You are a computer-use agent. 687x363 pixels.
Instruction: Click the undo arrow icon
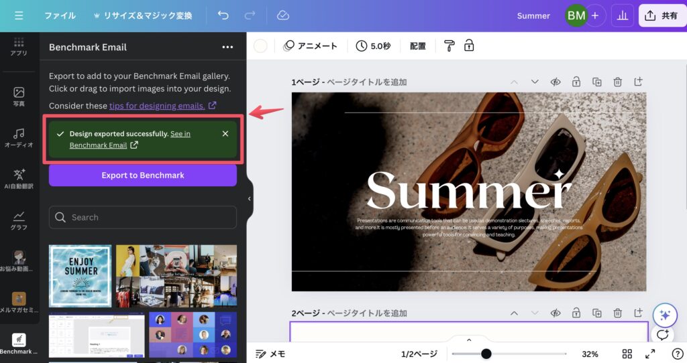pos(223,15)
